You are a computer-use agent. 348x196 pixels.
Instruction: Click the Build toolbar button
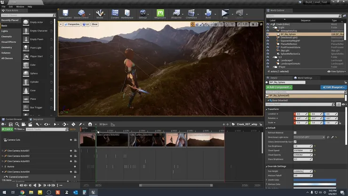(208, 14)
